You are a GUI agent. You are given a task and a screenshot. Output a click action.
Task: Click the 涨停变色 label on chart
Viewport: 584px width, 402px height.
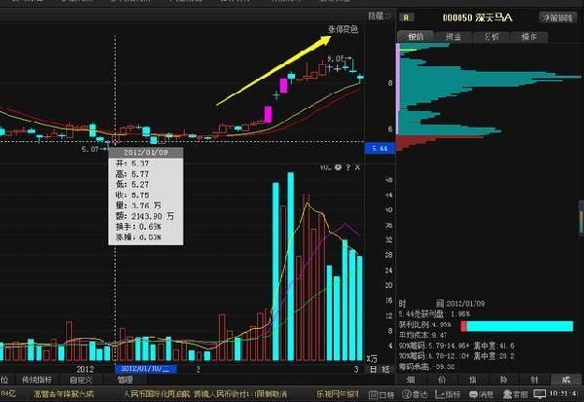click(343, 29)
